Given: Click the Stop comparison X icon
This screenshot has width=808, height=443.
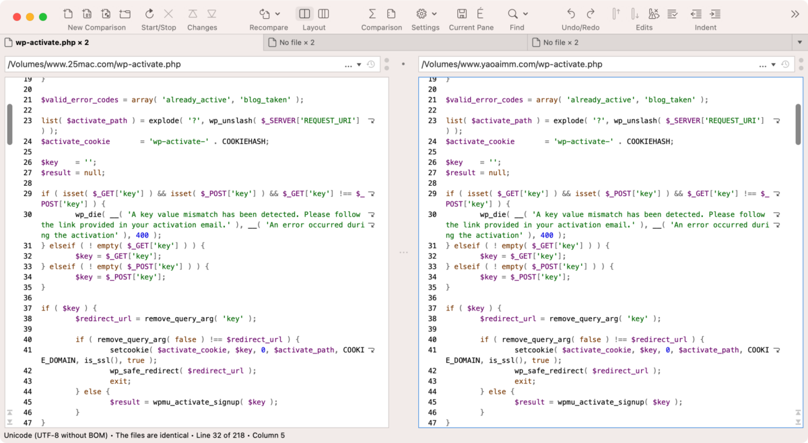Looking at the screenshot, I should coord(168,13).
